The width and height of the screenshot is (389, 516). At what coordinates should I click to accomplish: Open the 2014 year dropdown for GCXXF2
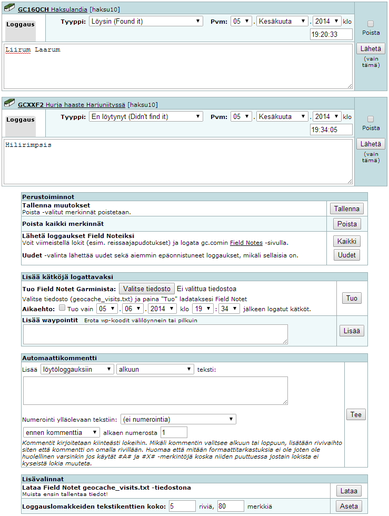pos(327,117)
